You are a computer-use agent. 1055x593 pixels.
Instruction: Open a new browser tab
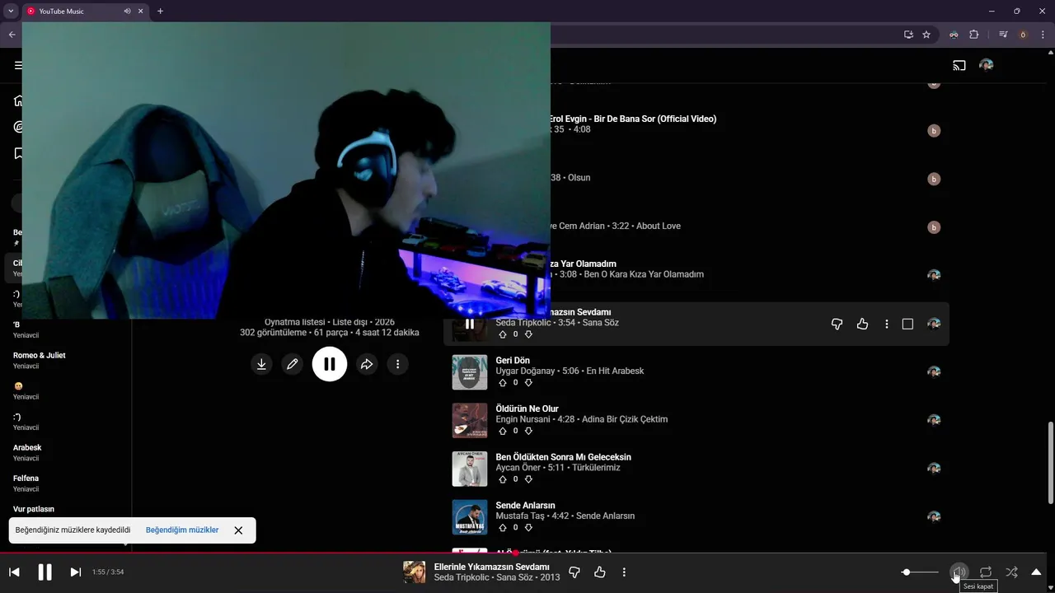(160, 12)
